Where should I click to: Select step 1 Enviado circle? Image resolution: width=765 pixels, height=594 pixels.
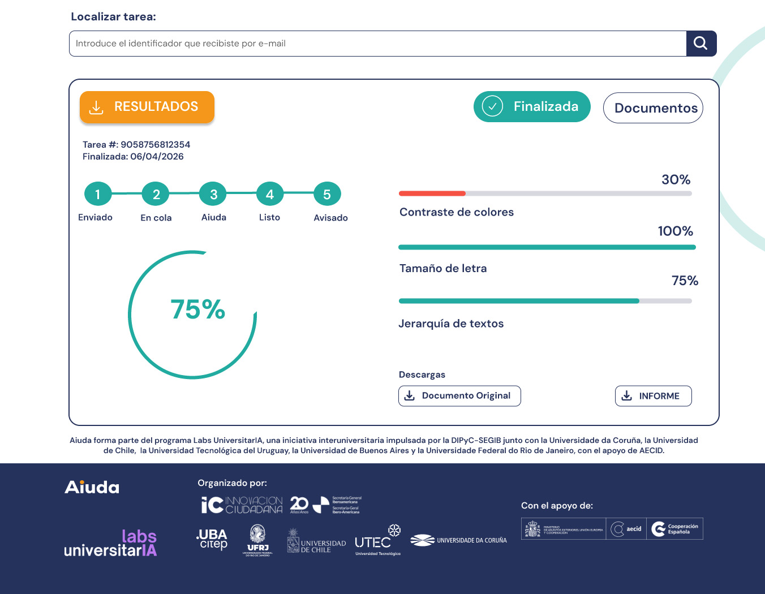coord(98,194)
